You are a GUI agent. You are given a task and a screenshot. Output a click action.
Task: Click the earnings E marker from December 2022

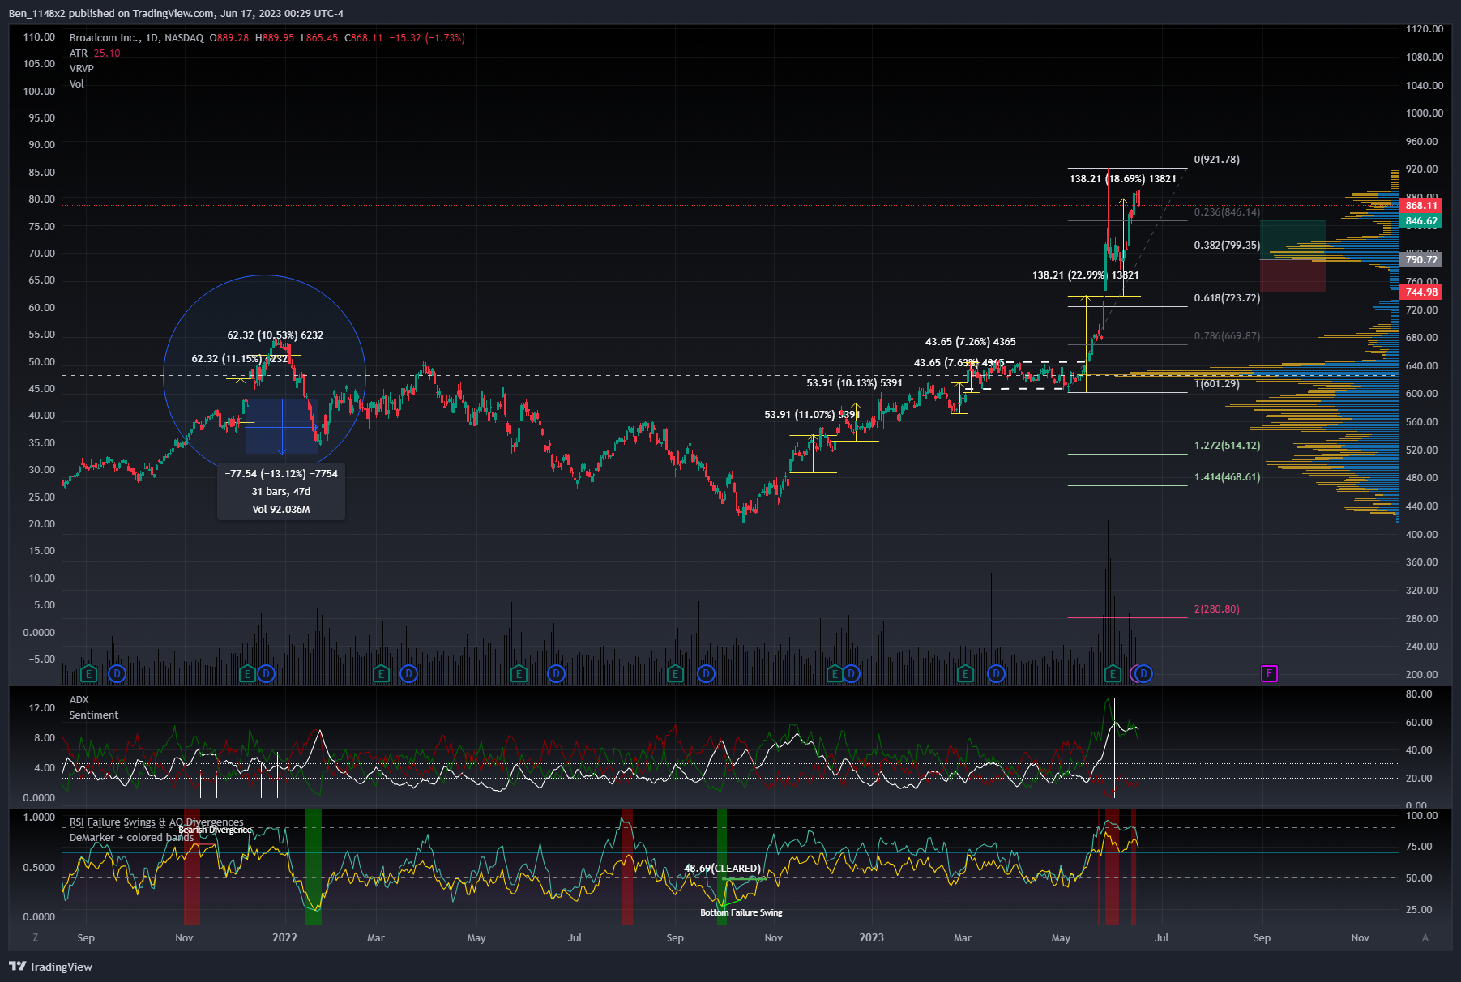(835, 673)
